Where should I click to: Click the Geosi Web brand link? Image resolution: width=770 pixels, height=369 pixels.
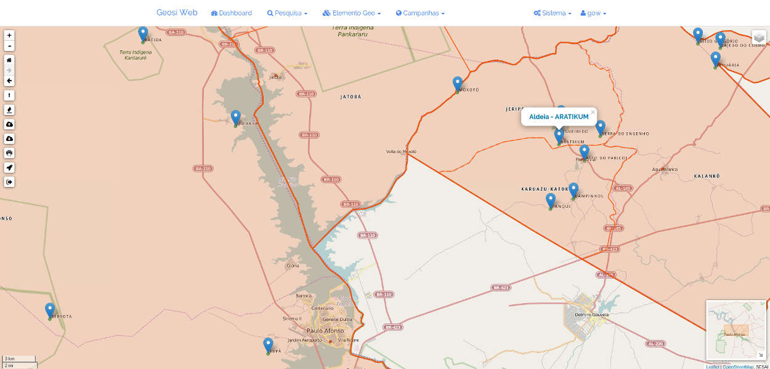point(177,12)
